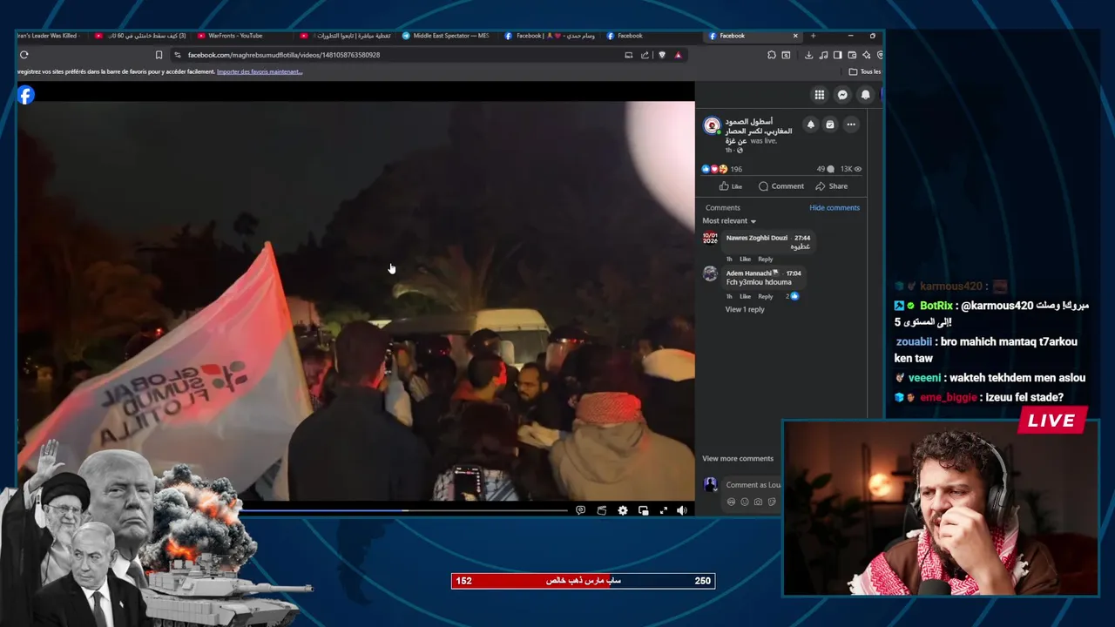
Task: Switch commenting profile avatar dropdown
Action: [710, 485]
